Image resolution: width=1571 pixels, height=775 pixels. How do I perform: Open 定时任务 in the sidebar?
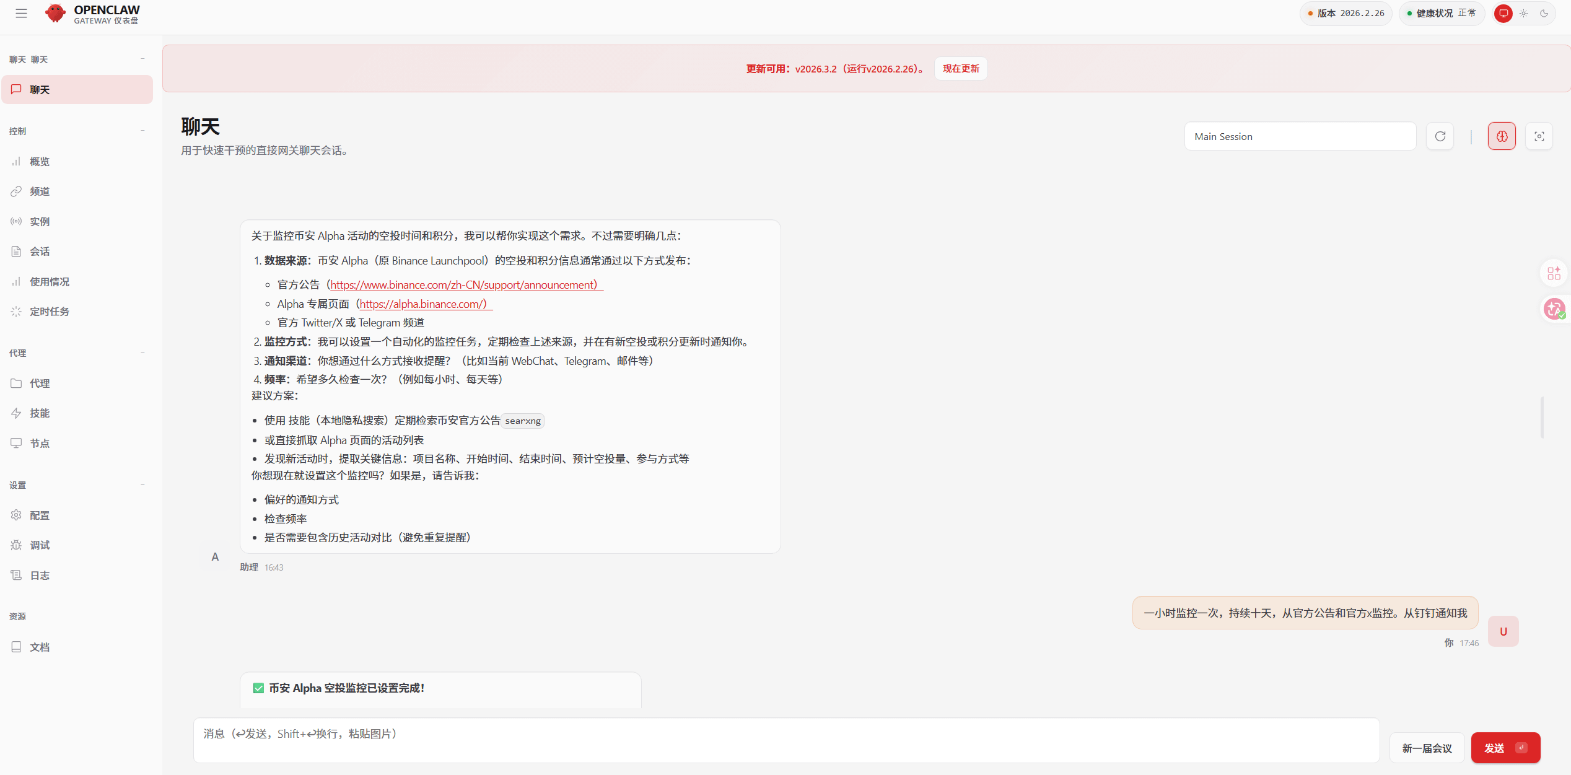50,312
